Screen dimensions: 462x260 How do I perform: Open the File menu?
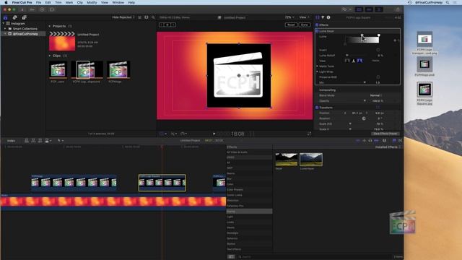tap(38, 2)
